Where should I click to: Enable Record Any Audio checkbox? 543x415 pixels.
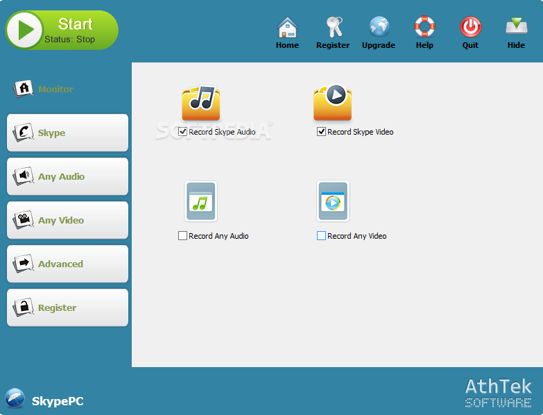pyautogui.click(x=182, y=235)
